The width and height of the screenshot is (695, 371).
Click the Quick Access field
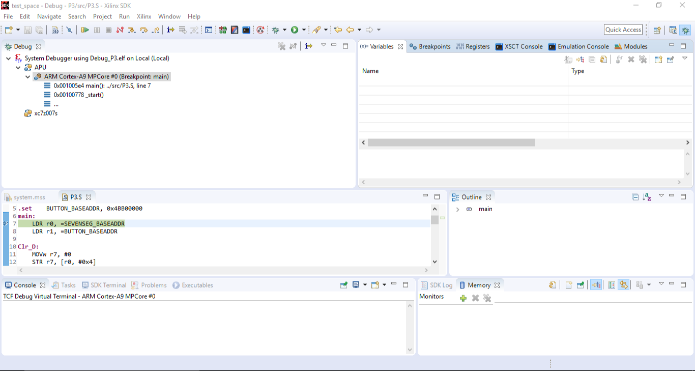[623, 30]
